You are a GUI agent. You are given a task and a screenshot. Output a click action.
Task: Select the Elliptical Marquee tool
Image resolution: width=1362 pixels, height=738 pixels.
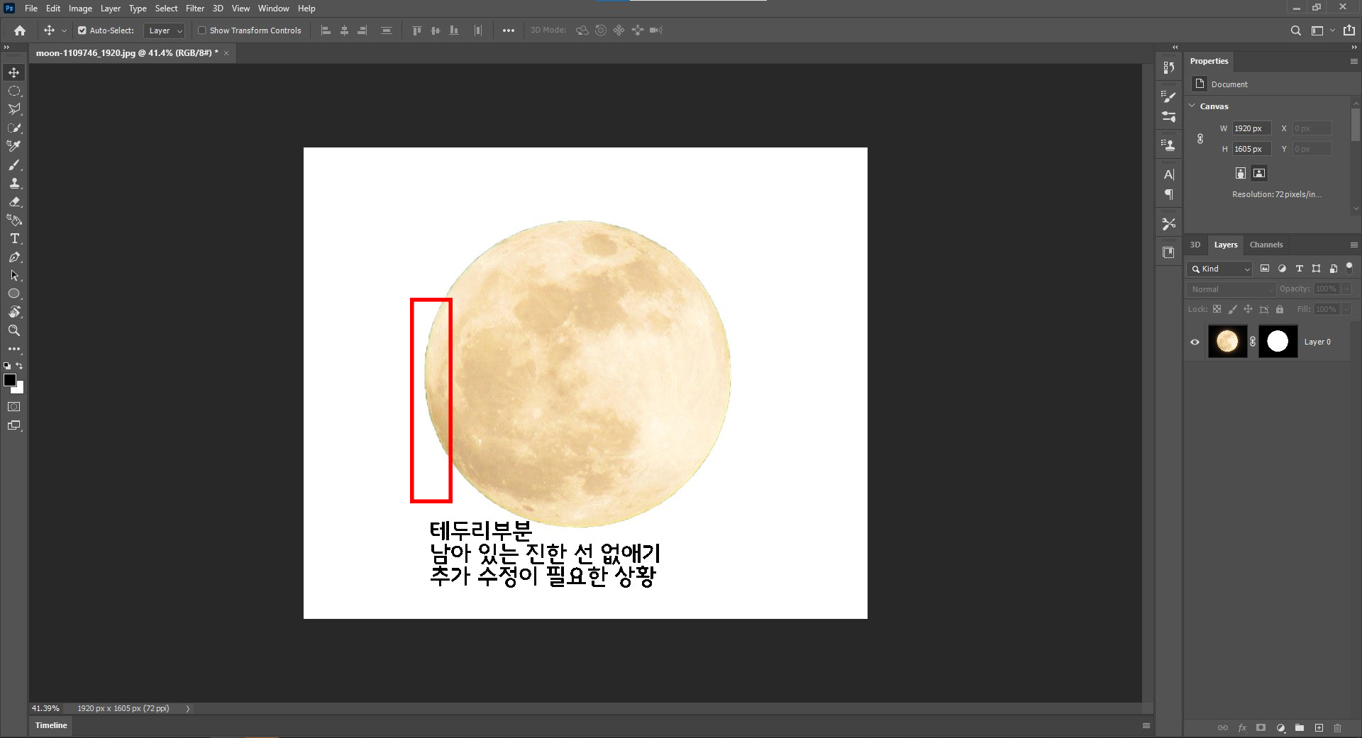pyautogui.click(x=14, y=91)
